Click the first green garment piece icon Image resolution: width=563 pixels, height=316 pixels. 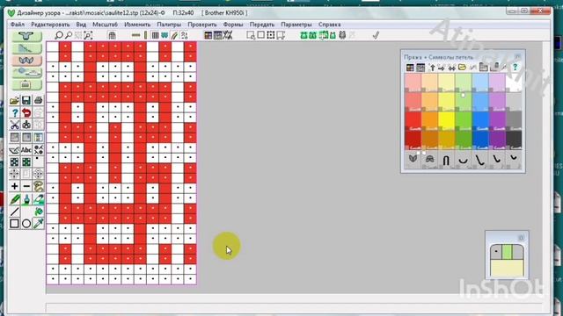coord(303,35)
